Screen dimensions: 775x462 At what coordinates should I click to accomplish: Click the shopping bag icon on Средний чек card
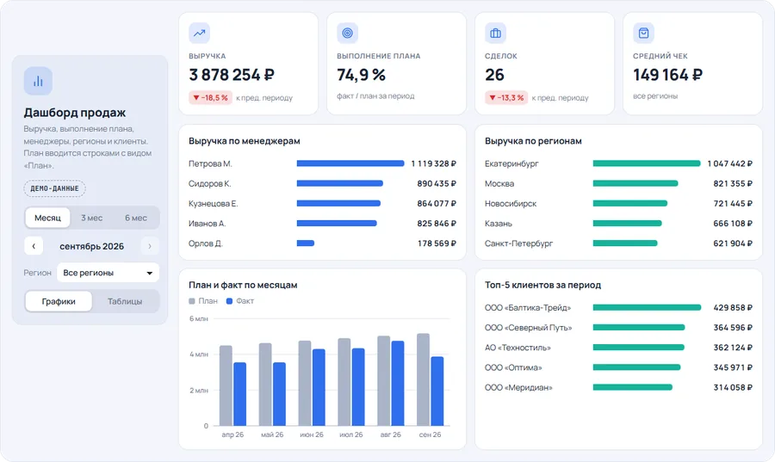point(643,33)
